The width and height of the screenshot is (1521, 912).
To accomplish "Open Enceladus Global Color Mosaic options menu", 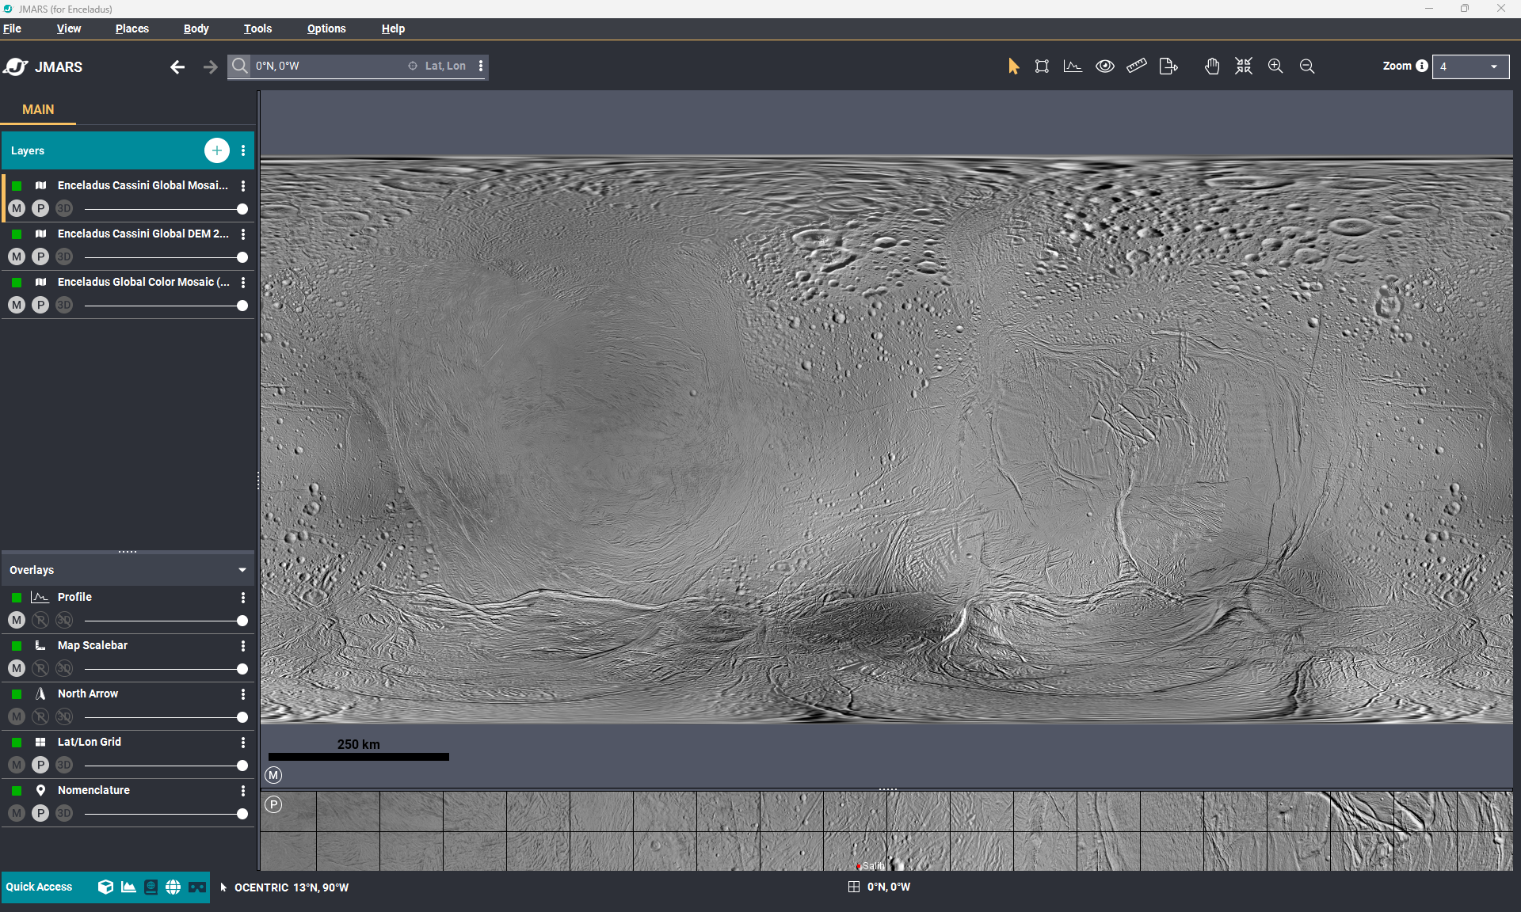I will pos(243,282).
